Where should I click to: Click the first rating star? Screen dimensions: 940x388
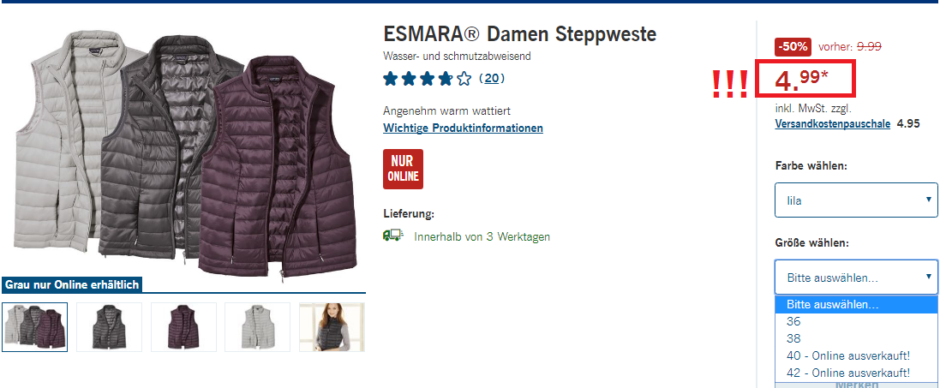pyautogui.click(x=390, y=79)
